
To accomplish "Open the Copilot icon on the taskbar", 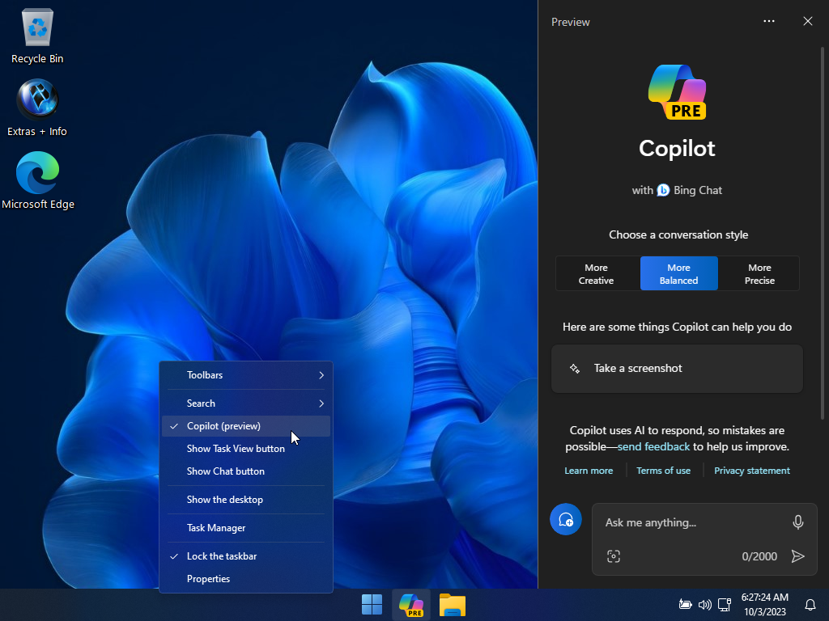I will click(x=411, y=605).
